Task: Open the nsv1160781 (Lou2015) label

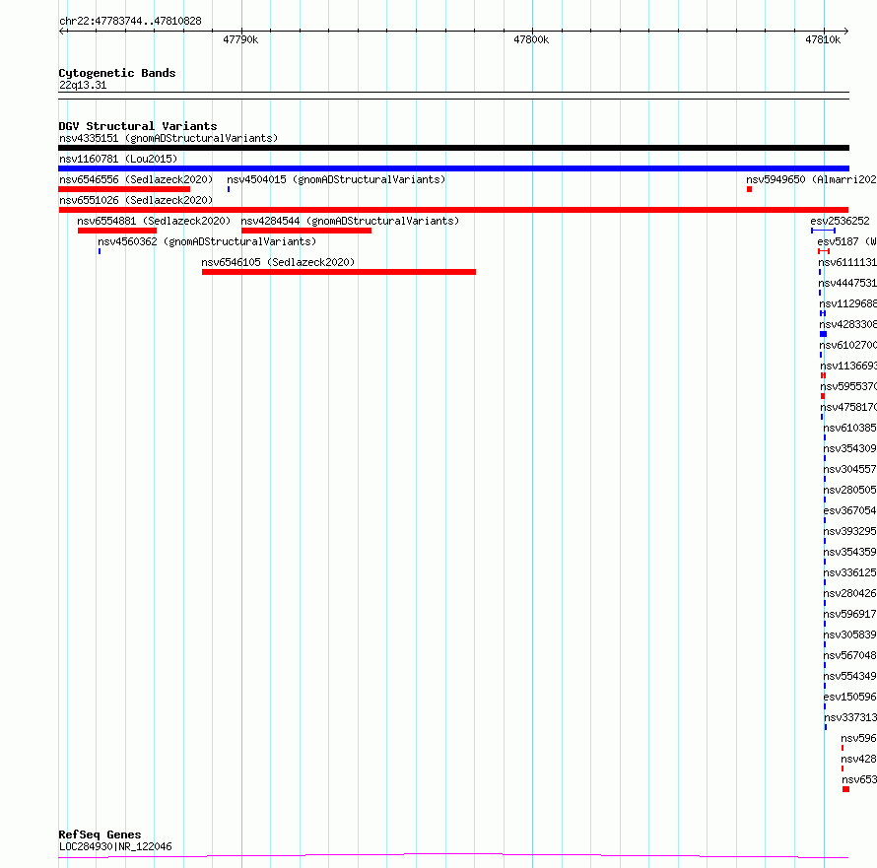Action: (118, 159)
